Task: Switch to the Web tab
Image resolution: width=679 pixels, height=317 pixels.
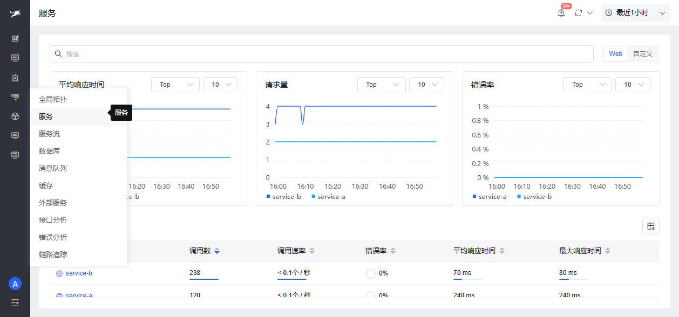Action: coord(616,54)
